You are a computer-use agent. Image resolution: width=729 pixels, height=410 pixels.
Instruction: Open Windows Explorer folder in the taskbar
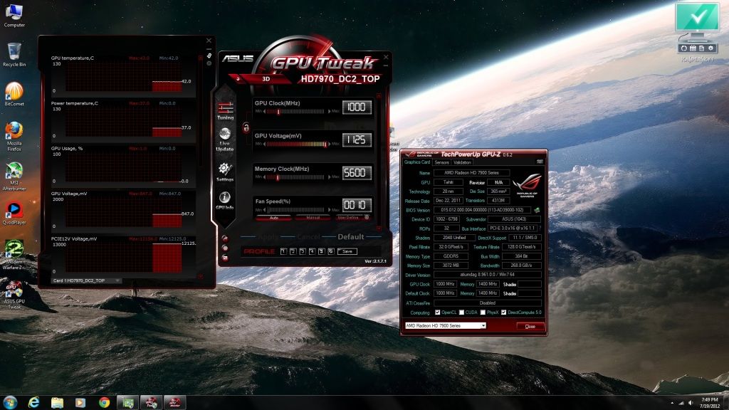click(x=57, y=403)
